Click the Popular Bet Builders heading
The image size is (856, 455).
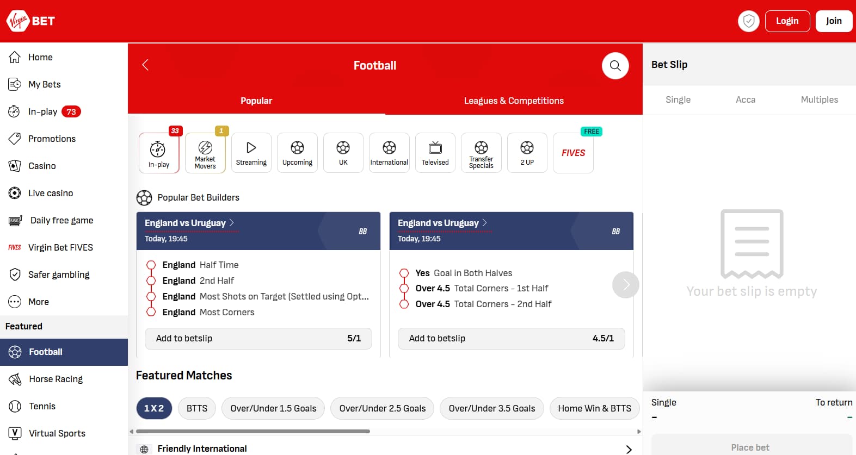point(198,197)
